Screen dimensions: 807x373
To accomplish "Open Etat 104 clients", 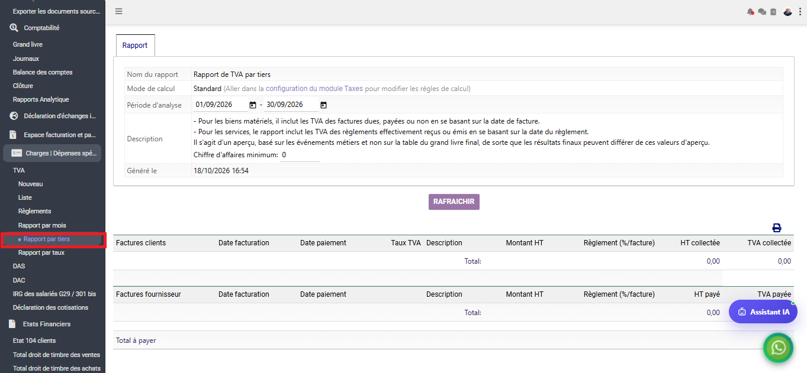I will coord(34,340).
